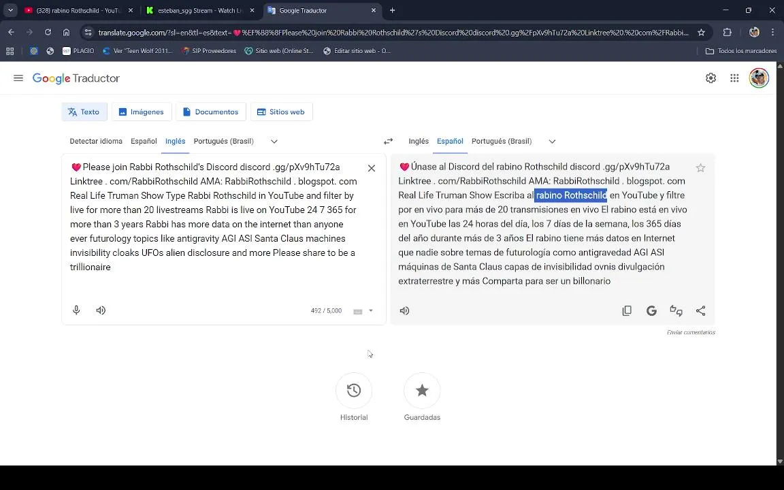Viewport: 784px width, 490px height.
Task: Switch to Imágenes translation mode
Action: 142,112
